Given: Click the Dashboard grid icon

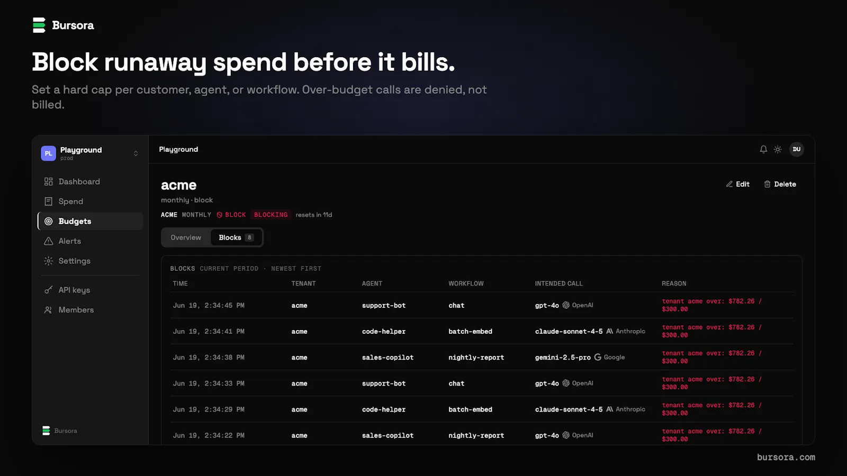Looking at the screenshot, I should [49, 181].
